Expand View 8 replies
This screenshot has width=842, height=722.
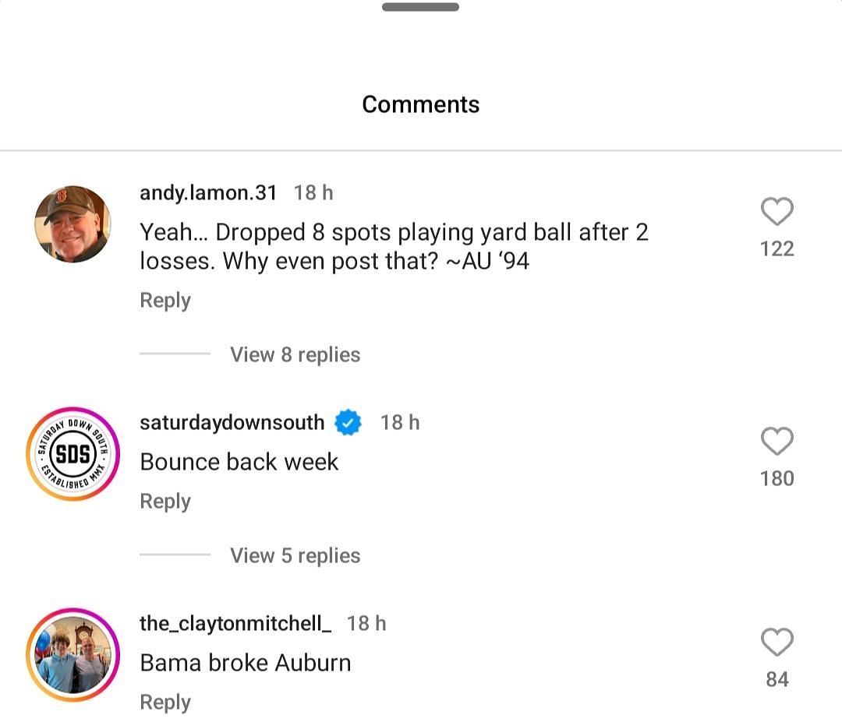pos(295,355)
